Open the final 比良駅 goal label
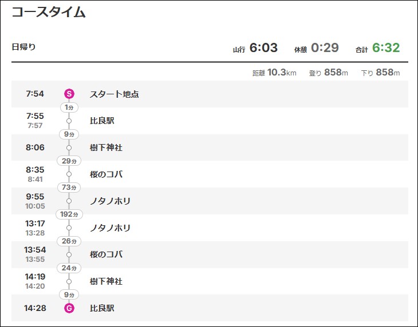The image size is (418, 327). [102, 308]
